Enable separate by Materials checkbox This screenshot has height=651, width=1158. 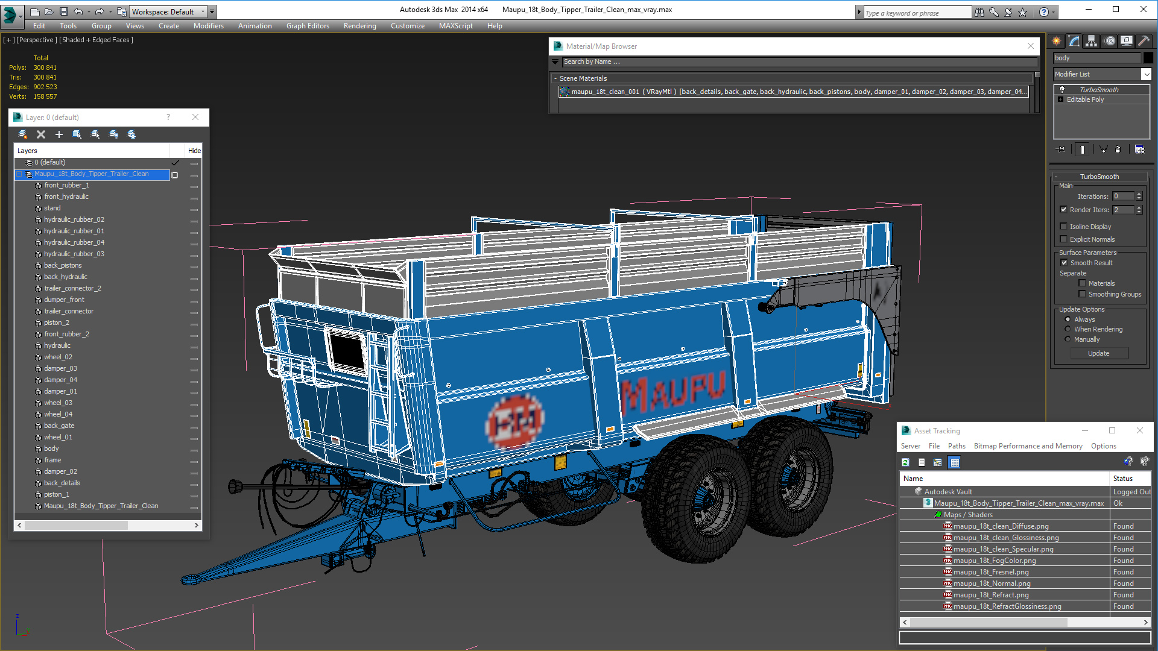(x=1083, y=283)
